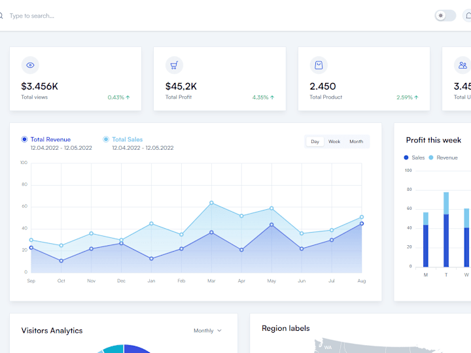Click the Total Sales legend label
The height and width of the screenshot is (353, 471).
point(128,139)
